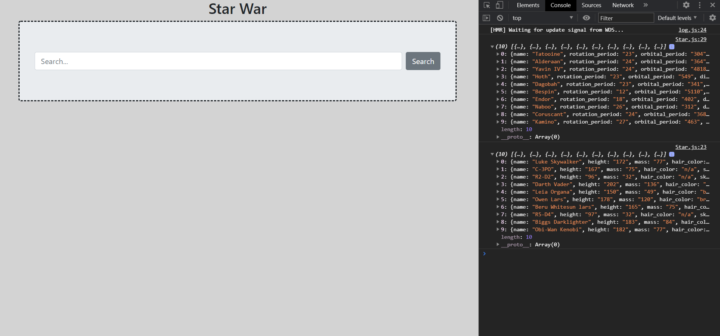Expand the Biggs Darklighter object entry

pos(498,222)
